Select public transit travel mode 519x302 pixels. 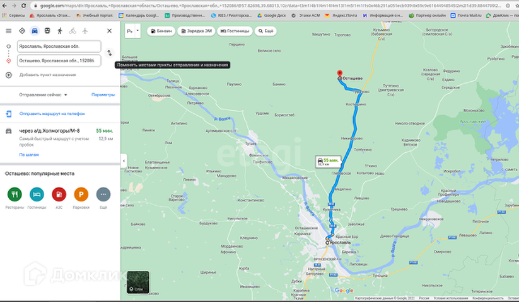[x=47, y=31]
